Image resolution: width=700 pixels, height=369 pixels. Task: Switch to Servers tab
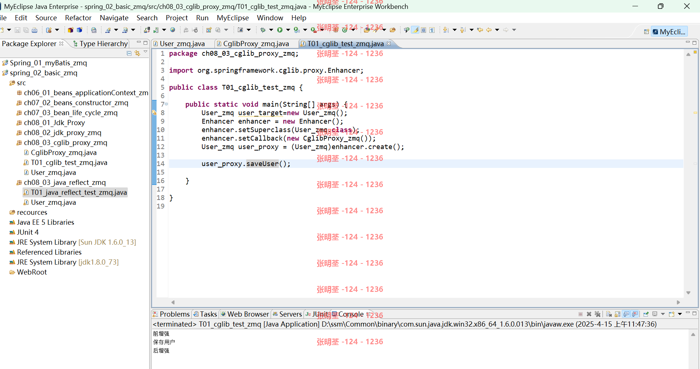tap(287, 314)
